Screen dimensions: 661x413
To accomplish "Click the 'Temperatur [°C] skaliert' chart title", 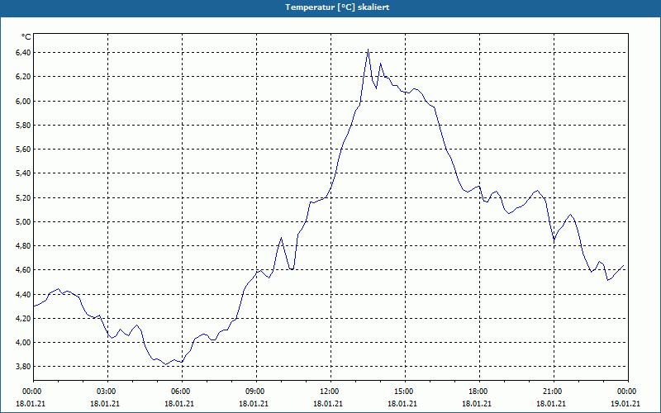I will coord(337,7).
